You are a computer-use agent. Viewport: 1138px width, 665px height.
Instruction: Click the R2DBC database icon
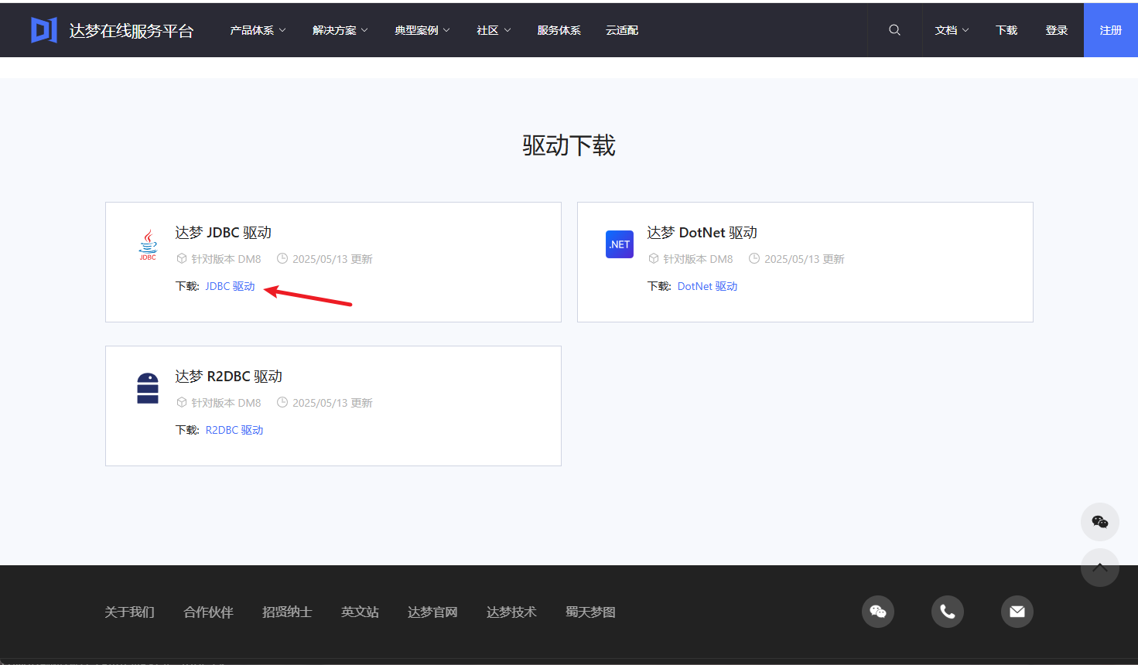pos(148,388)
